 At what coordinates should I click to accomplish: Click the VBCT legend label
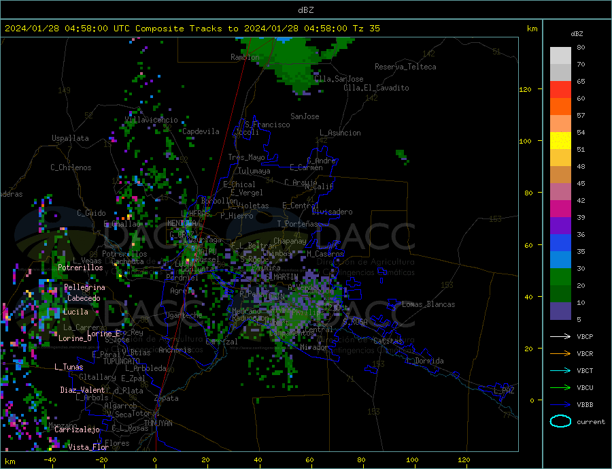click(585, 370)
